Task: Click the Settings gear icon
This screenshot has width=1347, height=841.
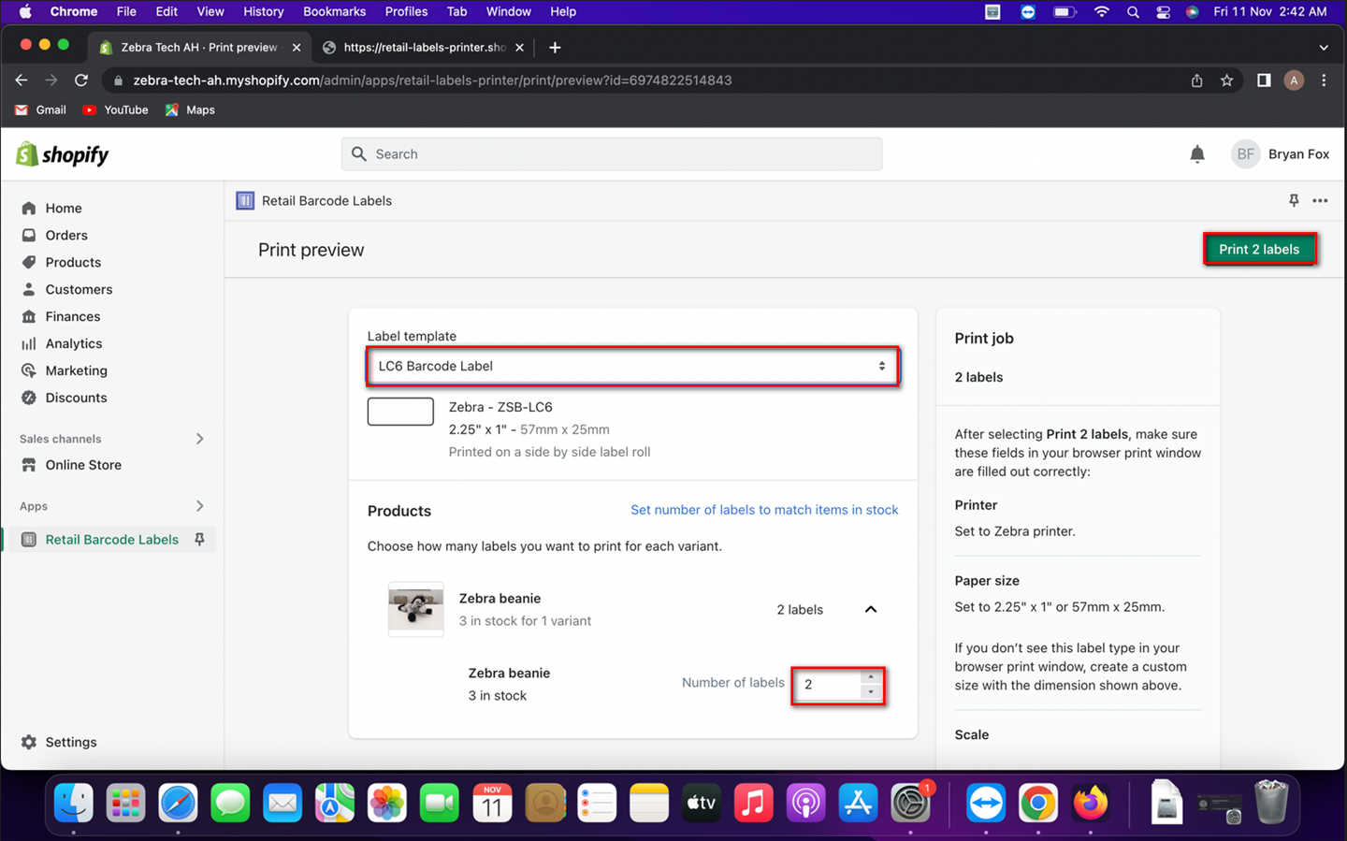Action: coord(29,742)
